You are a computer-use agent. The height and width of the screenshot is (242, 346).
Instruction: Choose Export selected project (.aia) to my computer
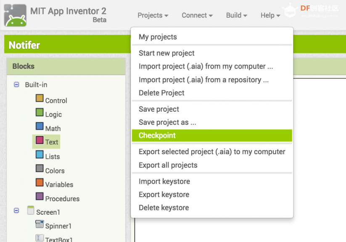pyautogui.click(x=212, y=152)
